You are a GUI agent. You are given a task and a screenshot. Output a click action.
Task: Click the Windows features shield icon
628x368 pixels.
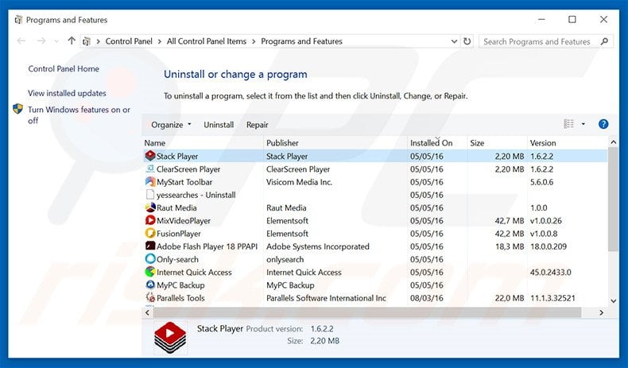[x=17, y=109]
